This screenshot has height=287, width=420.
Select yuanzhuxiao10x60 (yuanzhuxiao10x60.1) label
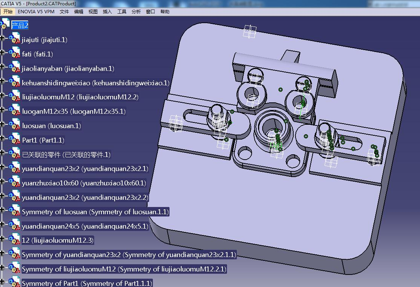click(x=84, y=183)
